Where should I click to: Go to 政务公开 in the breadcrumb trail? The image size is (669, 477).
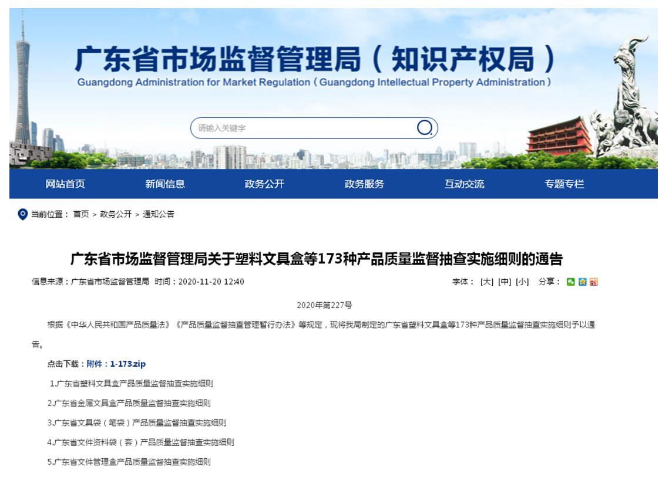tap(116, 214)
